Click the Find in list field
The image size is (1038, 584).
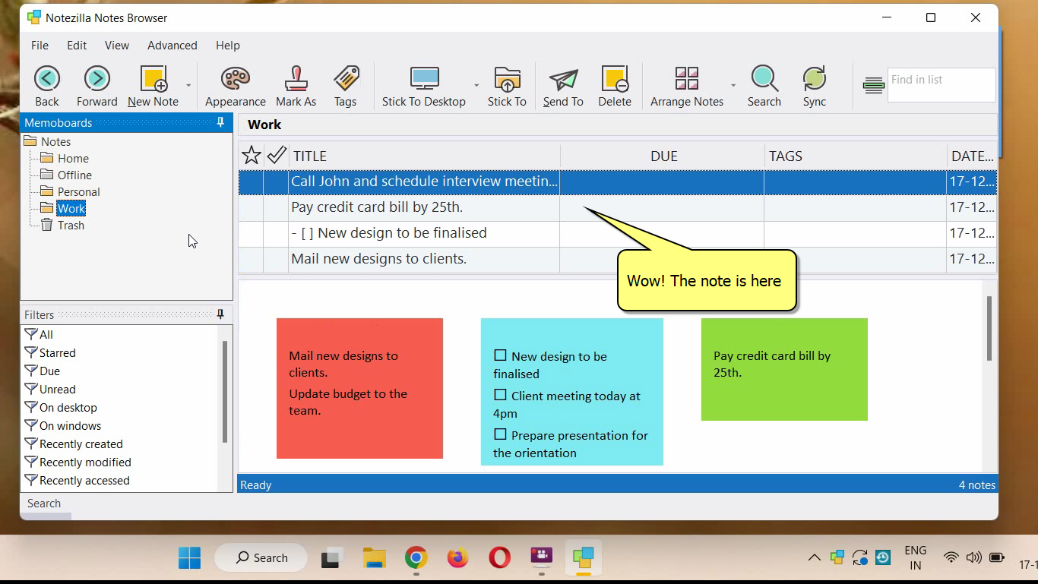(x=941, y=84)
